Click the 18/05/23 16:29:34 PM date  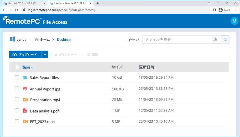(156, 77)
